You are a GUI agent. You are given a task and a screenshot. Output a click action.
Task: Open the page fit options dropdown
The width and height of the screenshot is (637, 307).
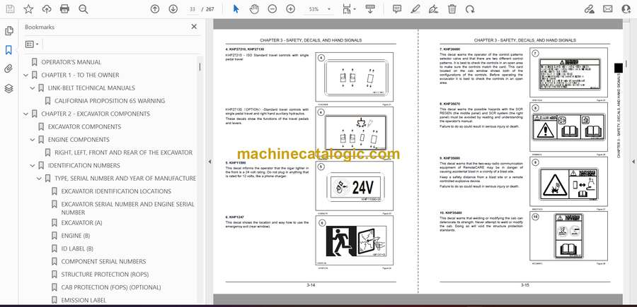pyautogui.click(x=349, y=9)
